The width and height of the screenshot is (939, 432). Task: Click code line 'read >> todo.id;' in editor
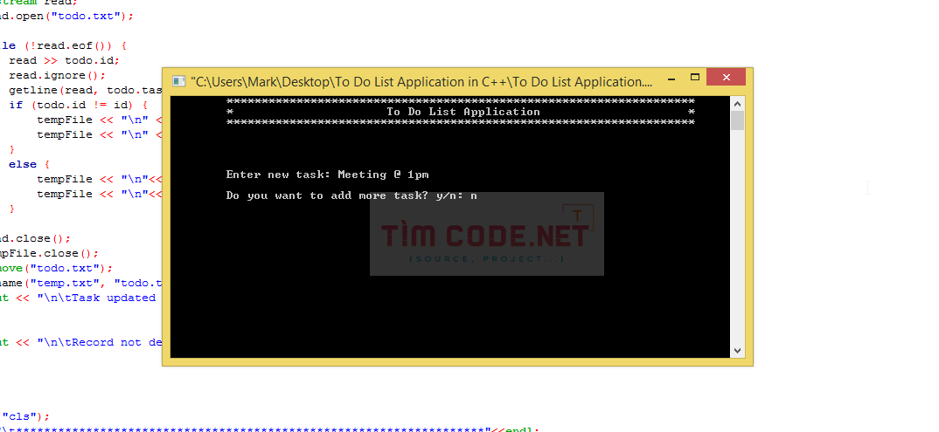tap(64, 60)
